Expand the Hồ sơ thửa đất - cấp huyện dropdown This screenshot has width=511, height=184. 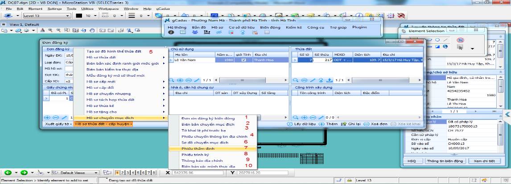click(132, 123)
